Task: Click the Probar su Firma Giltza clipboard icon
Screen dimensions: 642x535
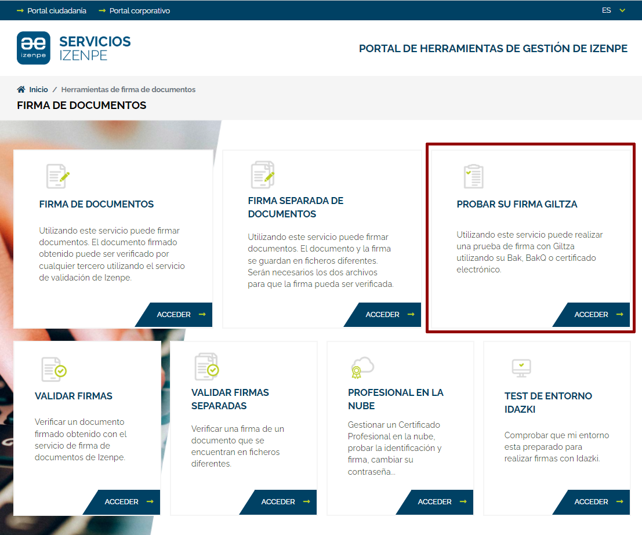Action: pos(473,176)
